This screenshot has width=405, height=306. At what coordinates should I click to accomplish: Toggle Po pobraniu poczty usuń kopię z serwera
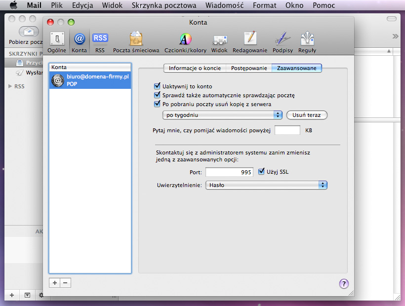(157, 104)
